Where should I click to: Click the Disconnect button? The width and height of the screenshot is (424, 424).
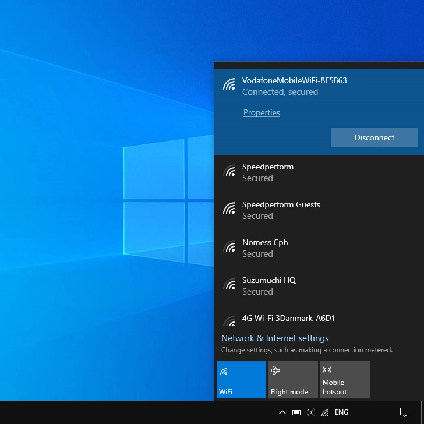point(374,137)
